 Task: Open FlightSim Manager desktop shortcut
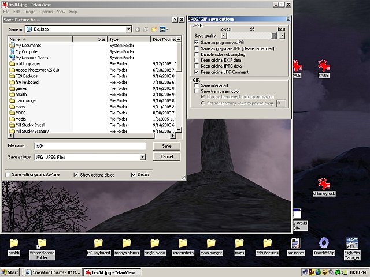point(352,244)
